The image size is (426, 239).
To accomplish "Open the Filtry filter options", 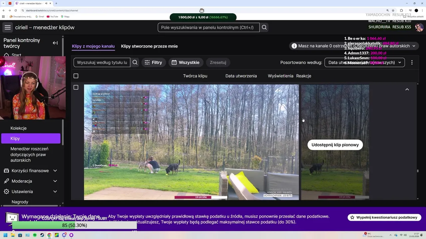I will pyautogui.click(x=154, y=62).
